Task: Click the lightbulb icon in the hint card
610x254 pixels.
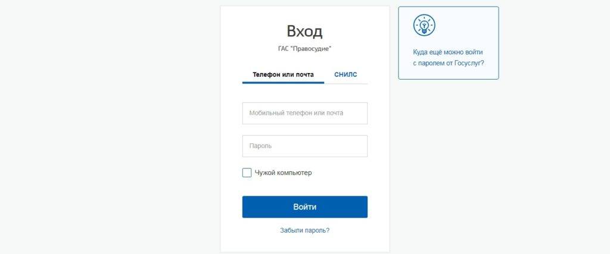Action: click(x=424, y=25)
